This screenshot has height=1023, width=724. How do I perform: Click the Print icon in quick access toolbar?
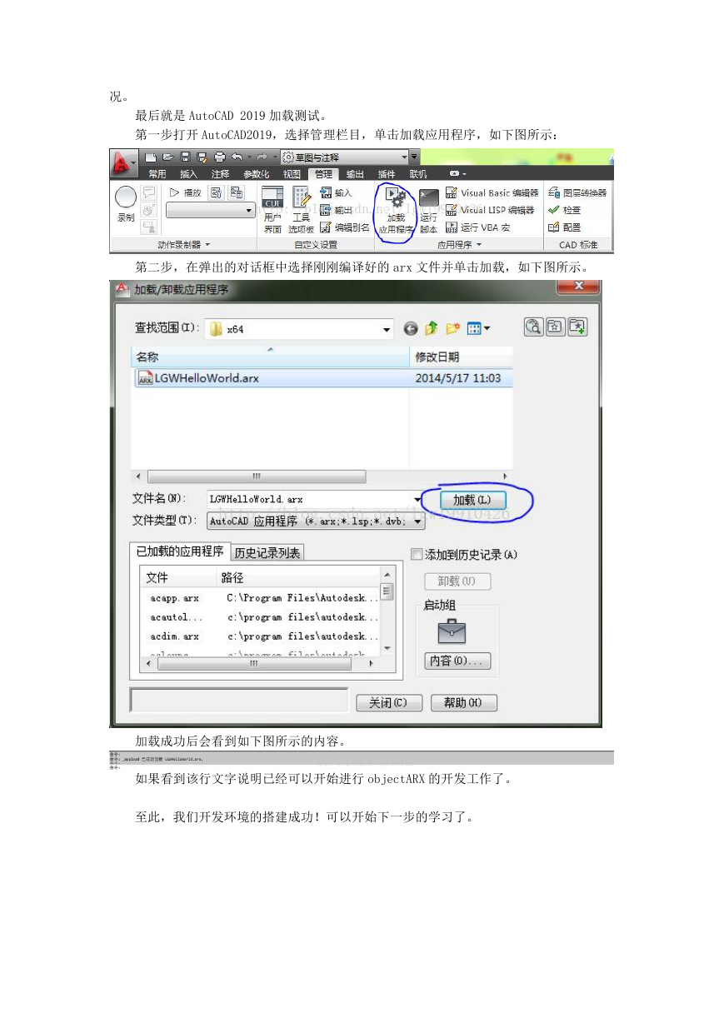pyautogui.click(x=220, y=157)
